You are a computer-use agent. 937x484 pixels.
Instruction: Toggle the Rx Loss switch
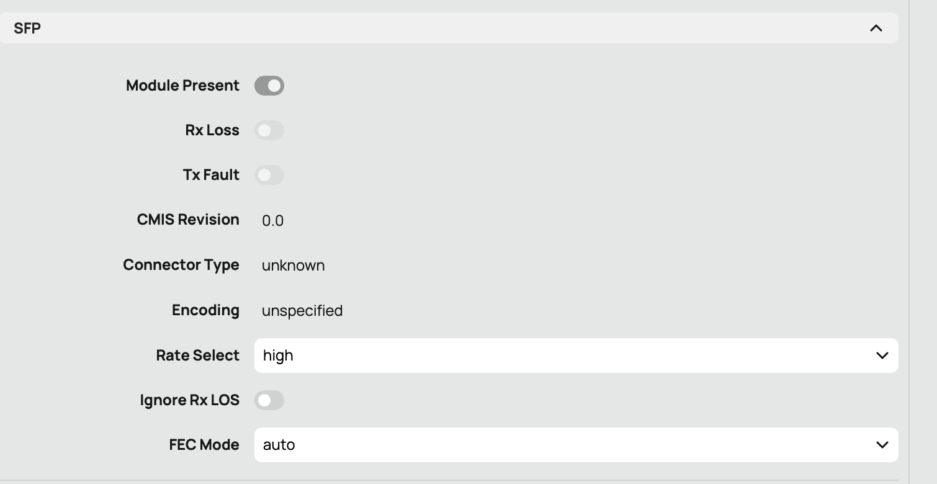[269, 130]
